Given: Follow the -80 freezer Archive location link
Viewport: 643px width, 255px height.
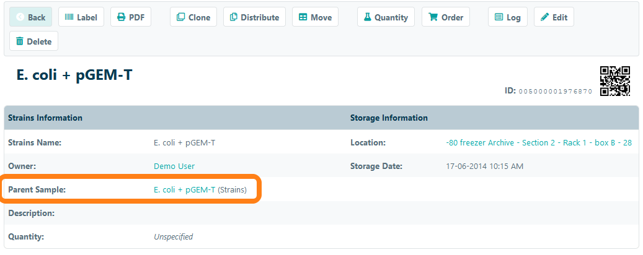Looking at the screenshot, I should tap(539, 142).
